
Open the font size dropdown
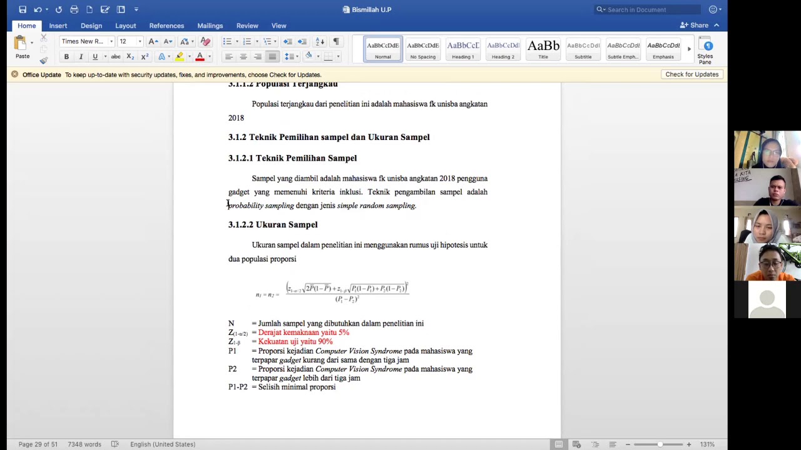140,41
